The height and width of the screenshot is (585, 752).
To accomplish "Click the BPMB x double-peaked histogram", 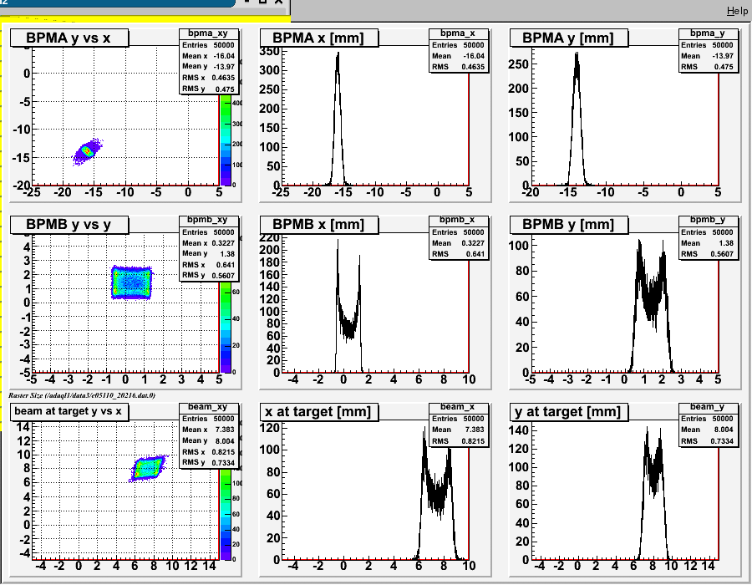I will [348, 307].
